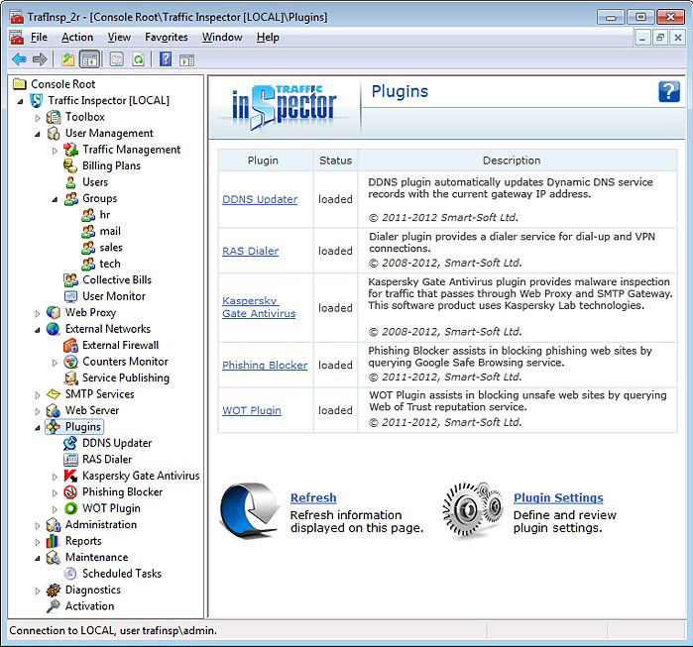Click the RAS Dialer tree icon
The width and height of the screenshot is (693, 647).
70,460
